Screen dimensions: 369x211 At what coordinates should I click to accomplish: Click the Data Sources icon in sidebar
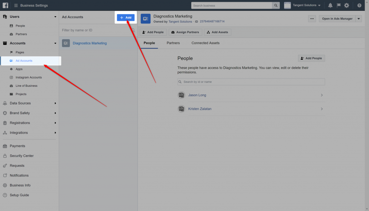5,103
